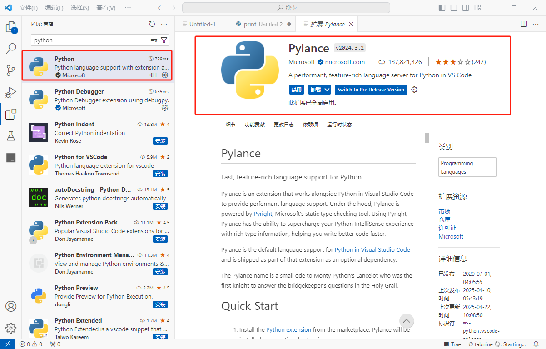Split the editor to the right
Image resolution: width=546 pixels, height=349 pixels.
tap(524, 24)
